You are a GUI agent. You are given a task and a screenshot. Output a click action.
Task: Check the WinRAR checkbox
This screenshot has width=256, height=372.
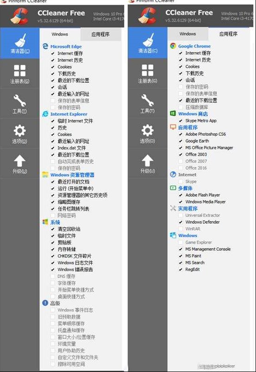point(180,229)
